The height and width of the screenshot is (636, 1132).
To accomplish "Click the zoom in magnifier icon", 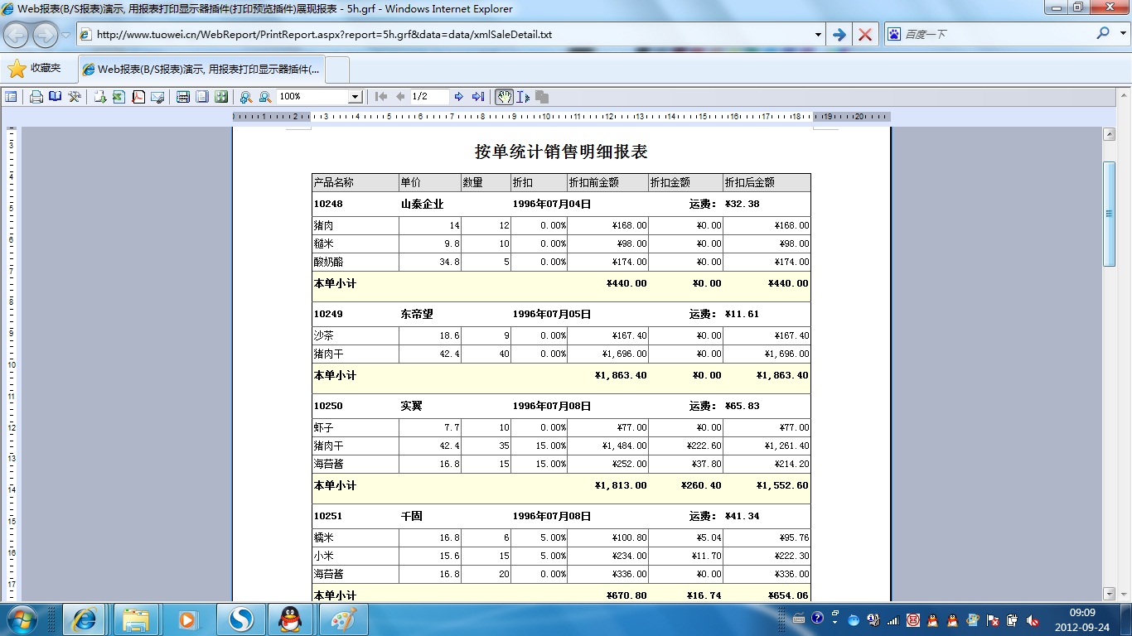I will [x=246, y=97].
